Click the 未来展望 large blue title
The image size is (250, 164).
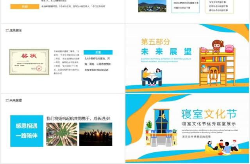[x=166, y=52]
